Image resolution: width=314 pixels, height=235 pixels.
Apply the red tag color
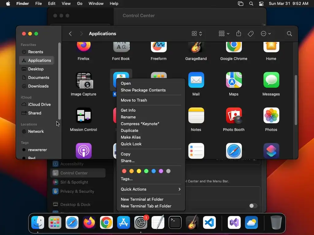click(124, 171)
